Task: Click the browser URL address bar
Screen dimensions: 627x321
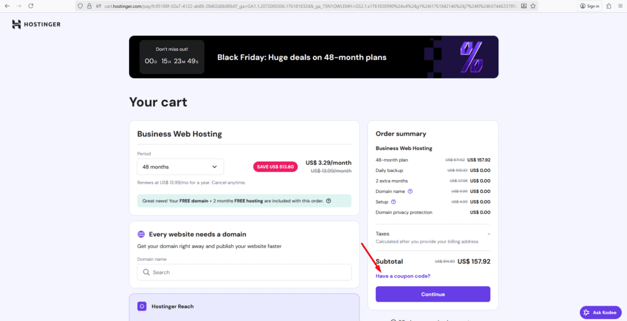Action: (x=306, y=6)
